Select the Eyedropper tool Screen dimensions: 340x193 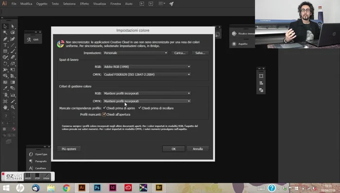5,88
